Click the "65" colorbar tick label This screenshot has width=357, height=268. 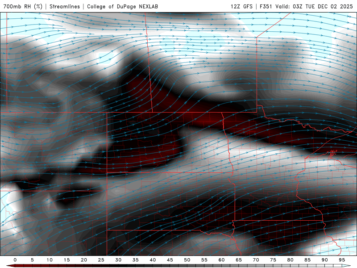click(239, 260)
